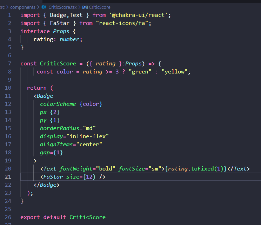Click fontWeight attribute on the Text element
Image resolution: width=261 pixels, height=225 pixels.
(76, 169)
